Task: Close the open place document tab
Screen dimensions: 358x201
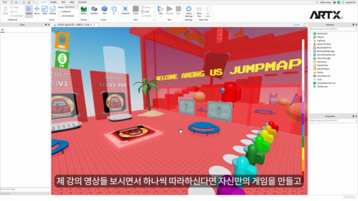Action: pos(94,25)
